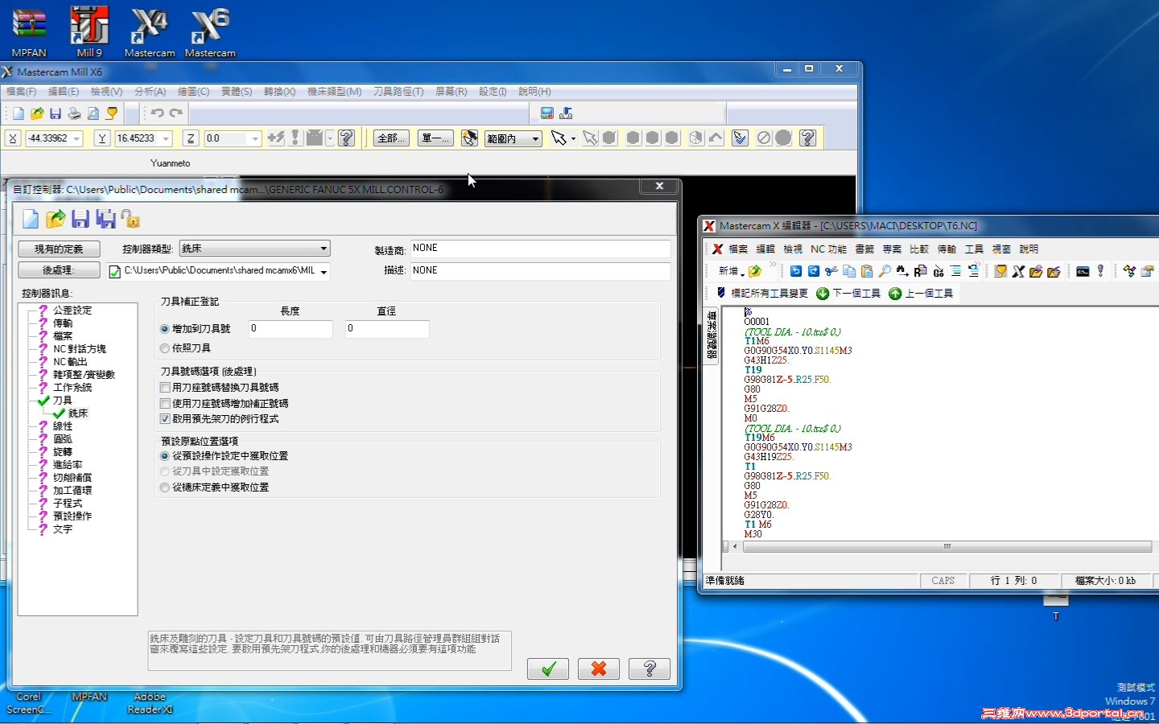
Task: Click the padlock icon in control definition dialog
Action: [x=130, y=219]
